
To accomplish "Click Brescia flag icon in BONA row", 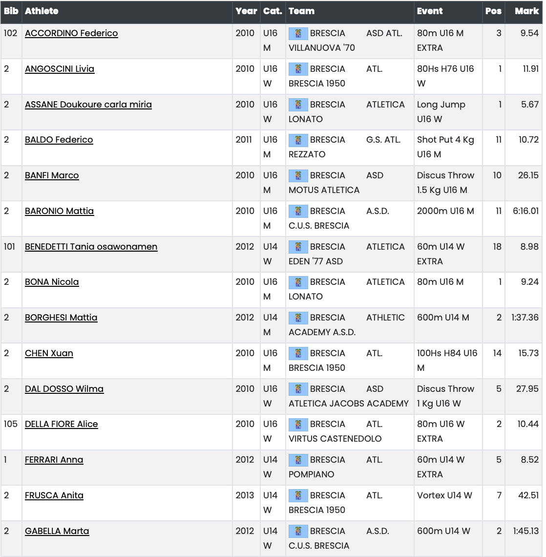I will pyautogui.click(x=298, y=282).
